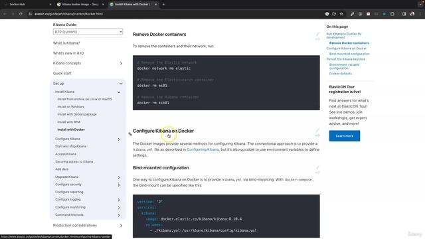
Task: Open the Quick start page
Action: tap(62, 73)
